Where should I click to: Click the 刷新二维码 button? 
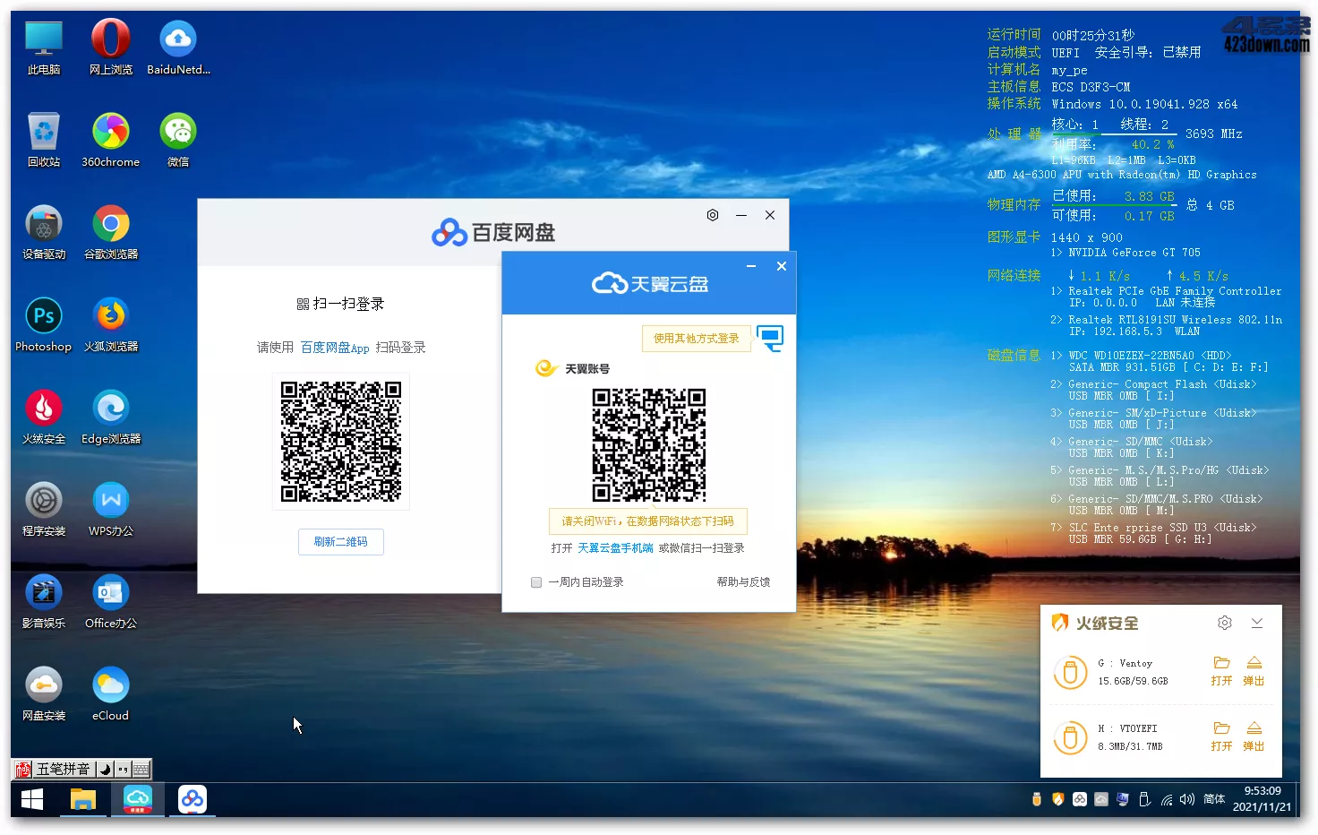(x=341, y=542)
